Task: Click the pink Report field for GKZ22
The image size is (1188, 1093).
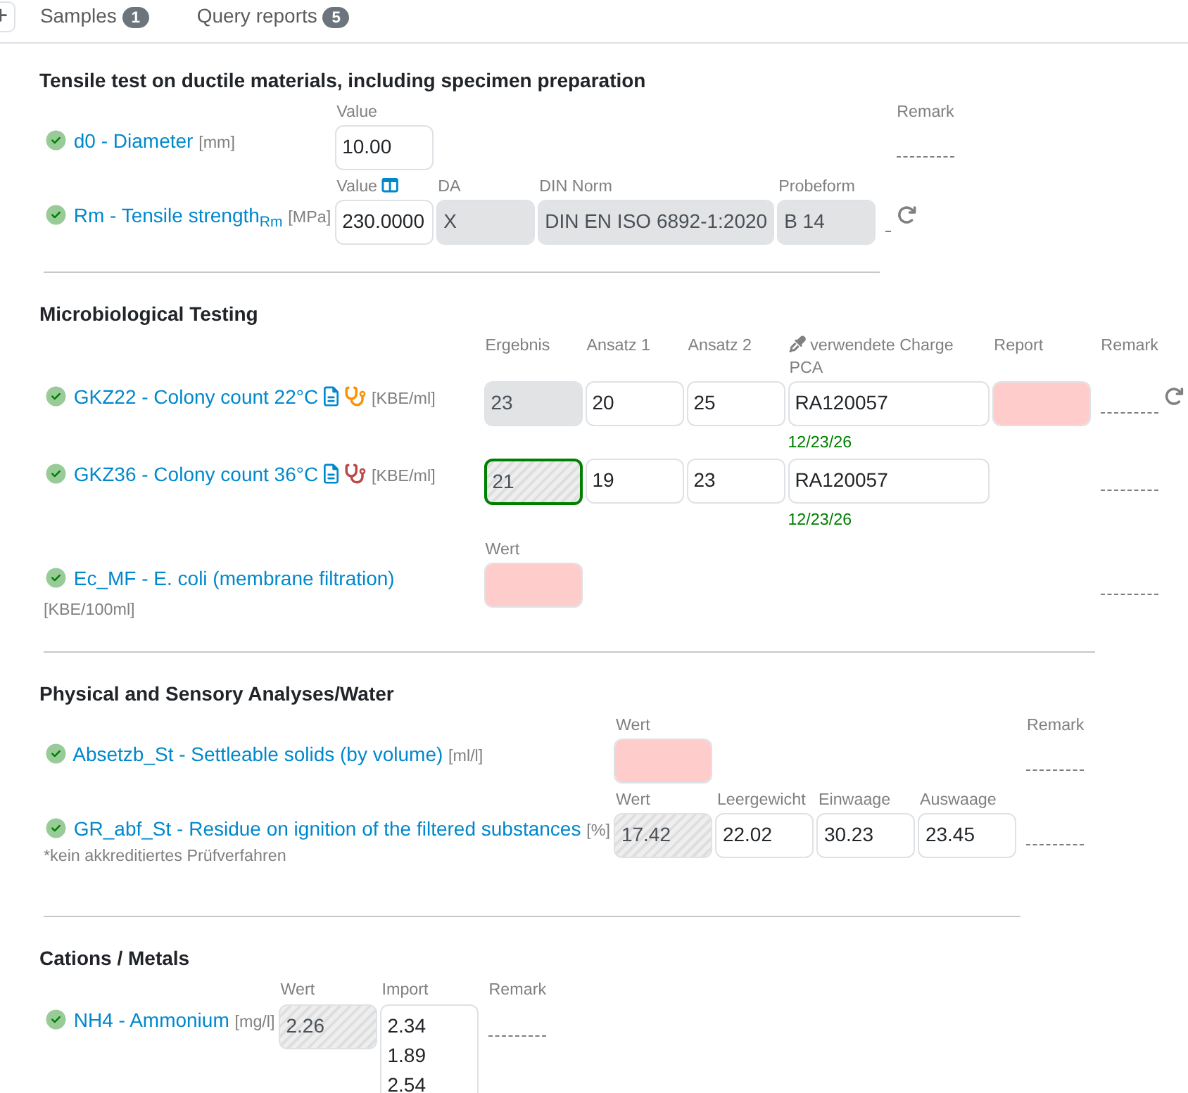Action: click(1042, 404)
